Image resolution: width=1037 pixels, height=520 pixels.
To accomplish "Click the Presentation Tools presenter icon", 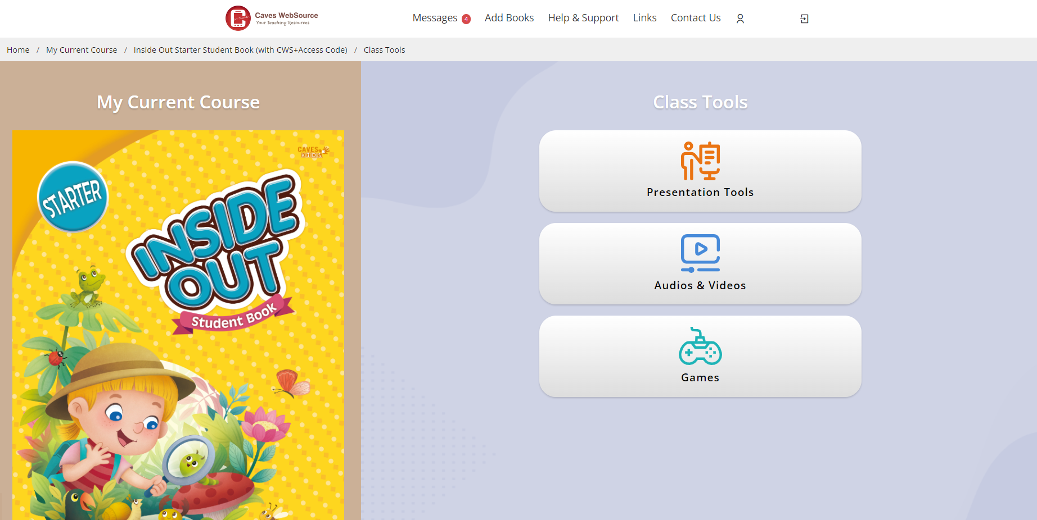I will (x=700, y=161).
